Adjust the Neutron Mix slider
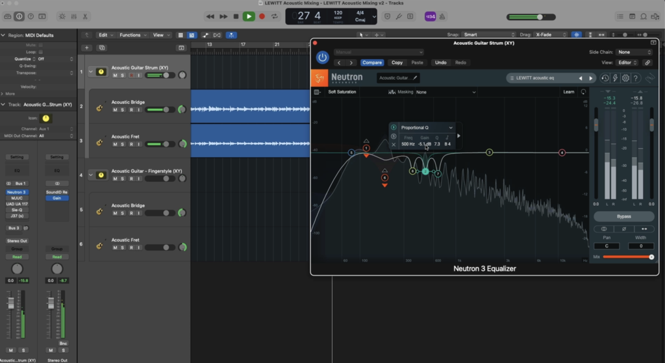Image resolution: width=665 pixels, height=363 pixels. coord(628,257)
